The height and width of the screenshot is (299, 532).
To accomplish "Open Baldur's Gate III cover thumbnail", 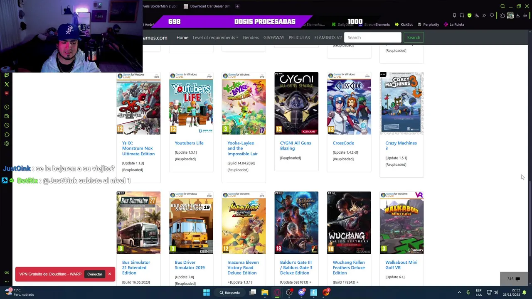I will (x=296, y=223).
